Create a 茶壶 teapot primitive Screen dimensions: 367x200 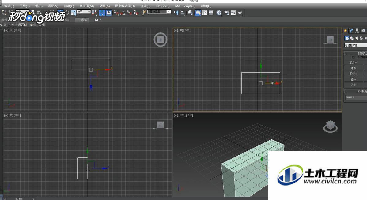[x=354, y=85]
